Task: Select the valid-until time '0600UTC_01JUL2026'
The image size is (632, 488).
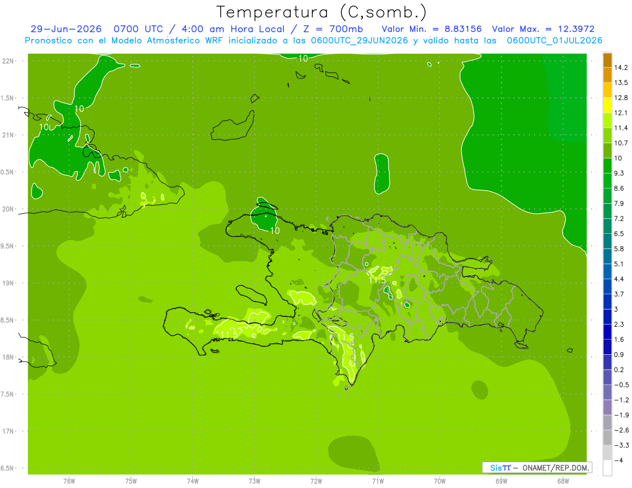Action: point(554,41)
